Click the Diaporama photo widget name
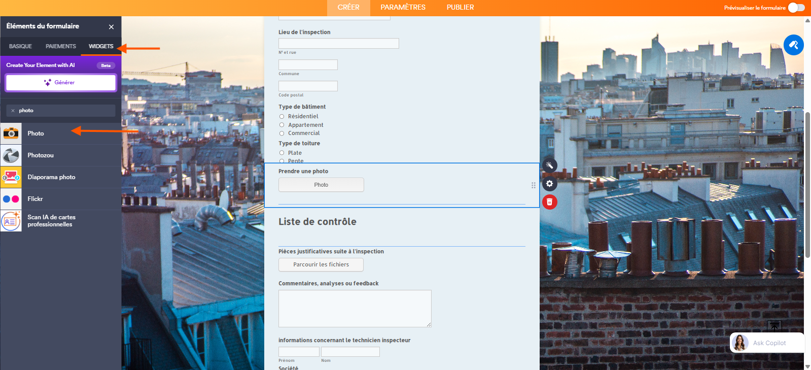The height and width of the screenshot is (370, 811). 51,177
